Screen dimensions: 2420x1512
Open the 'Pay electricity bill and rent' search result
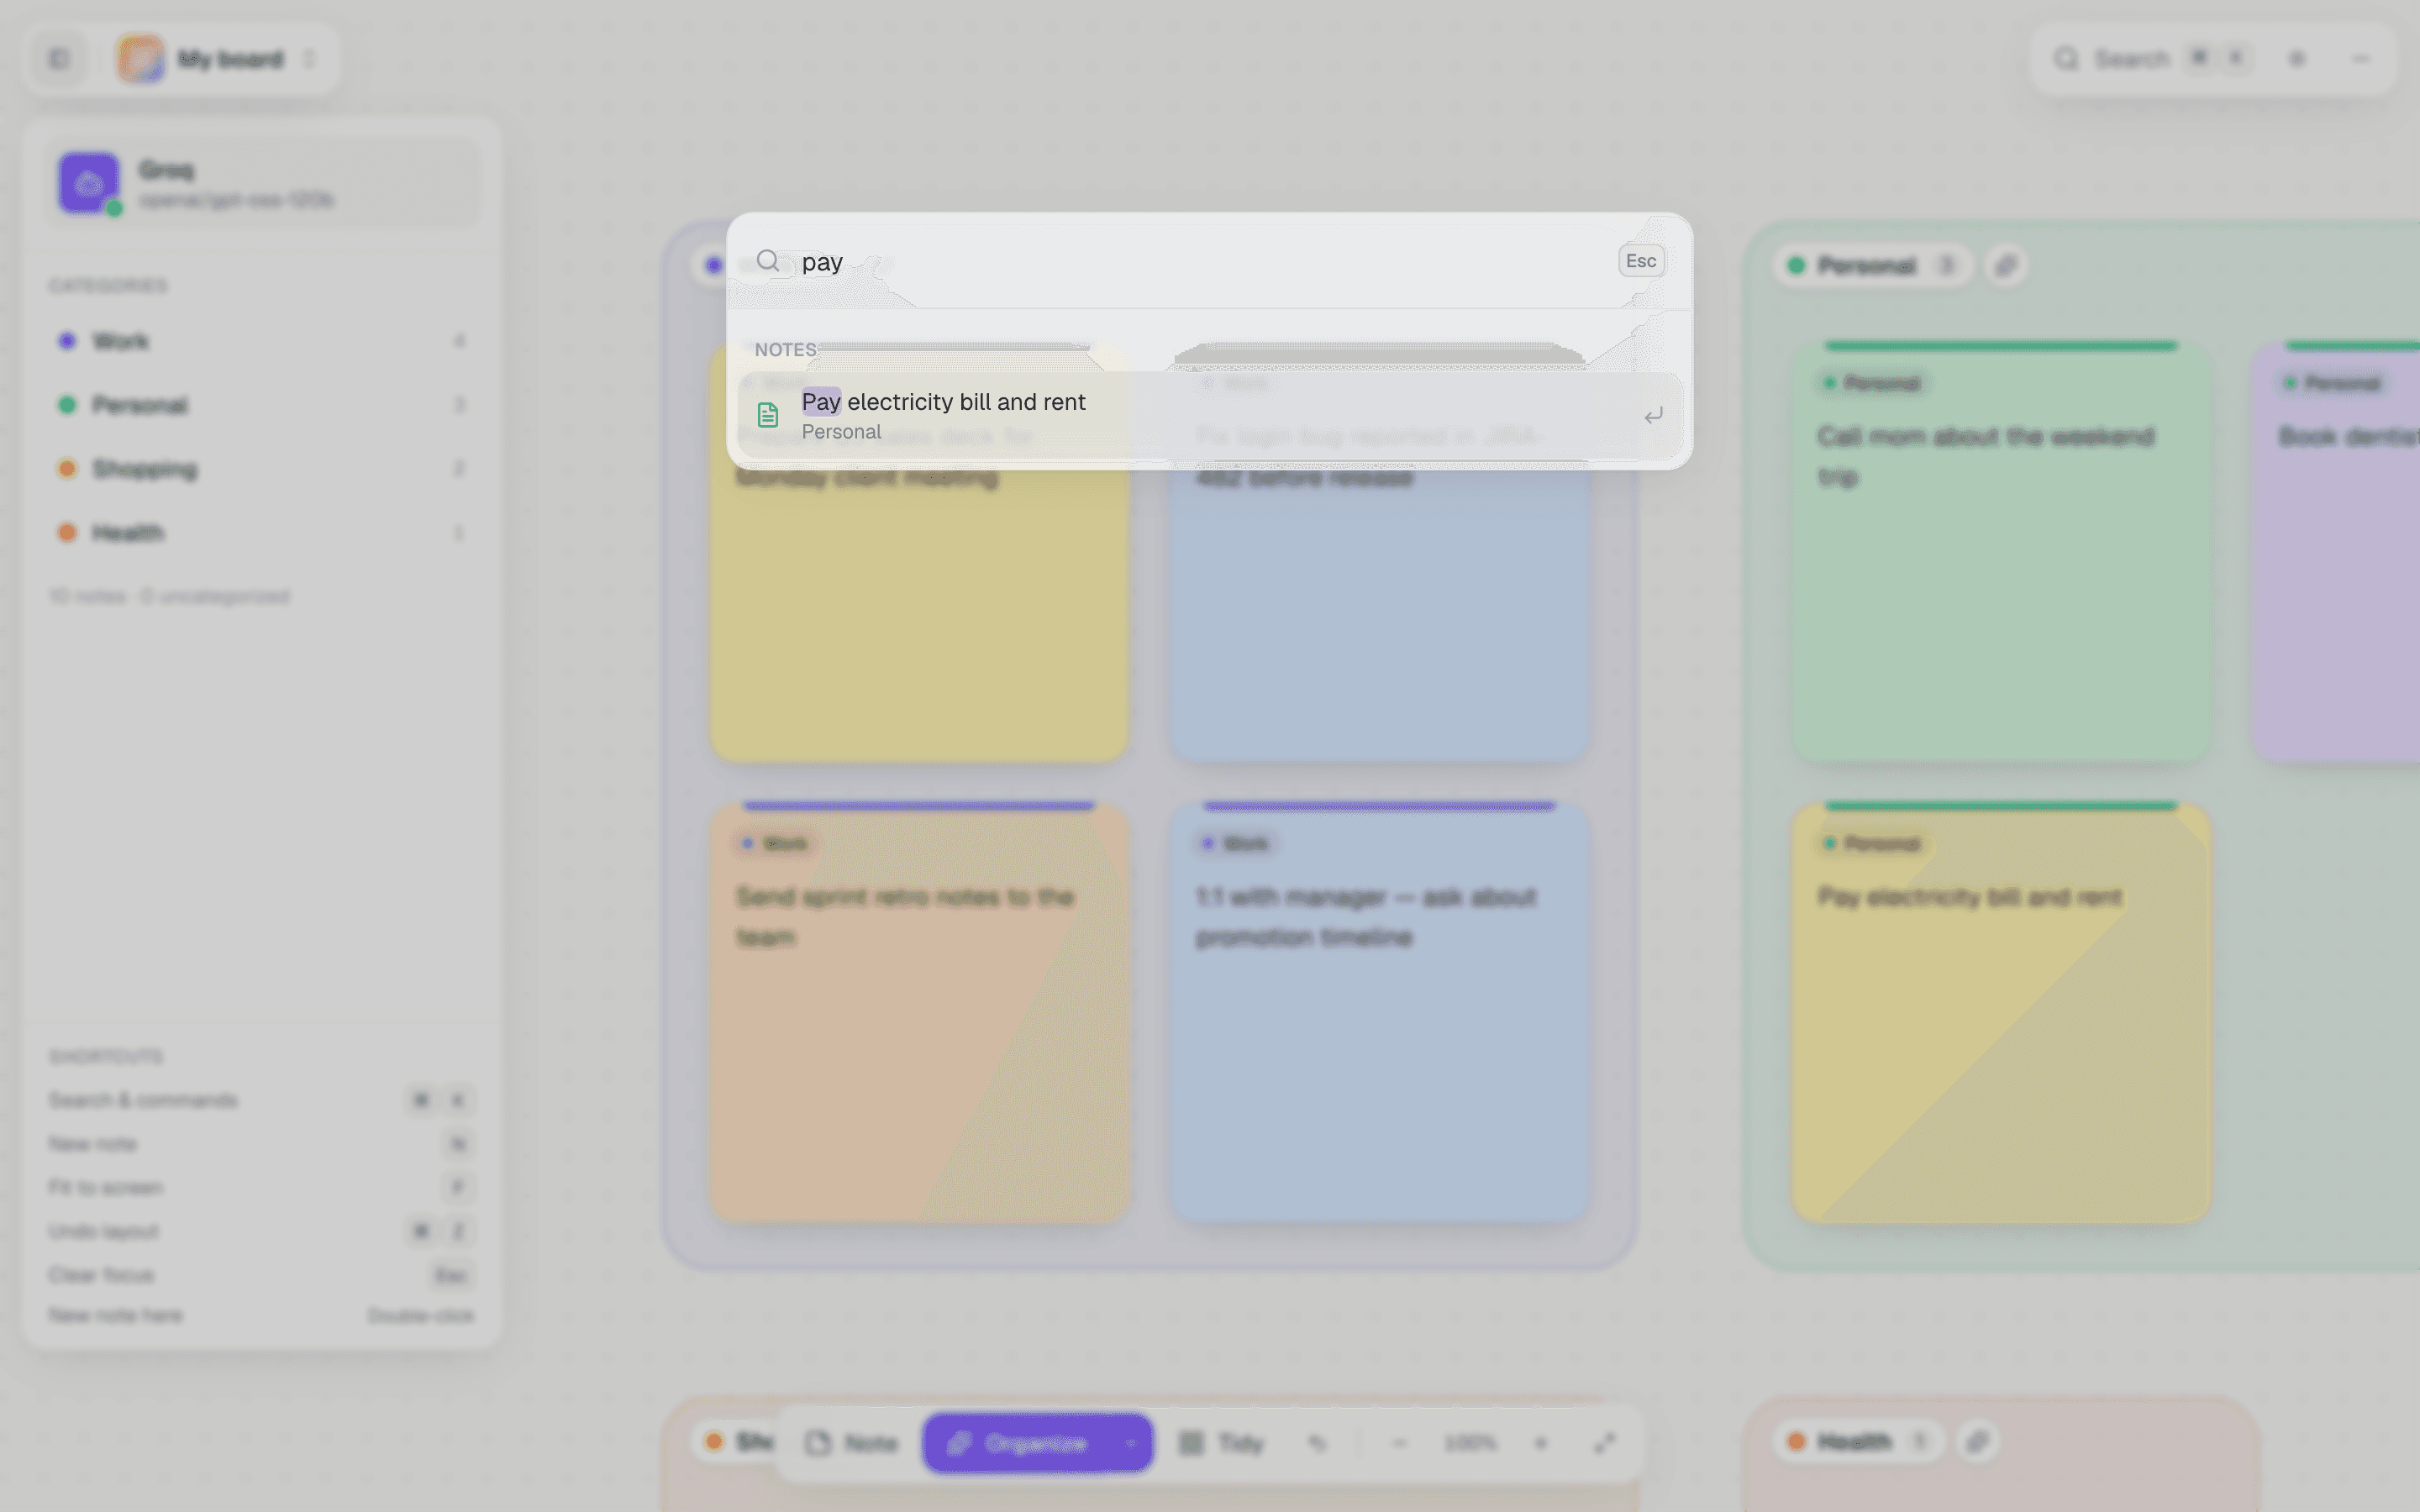tap(1210, 415)
